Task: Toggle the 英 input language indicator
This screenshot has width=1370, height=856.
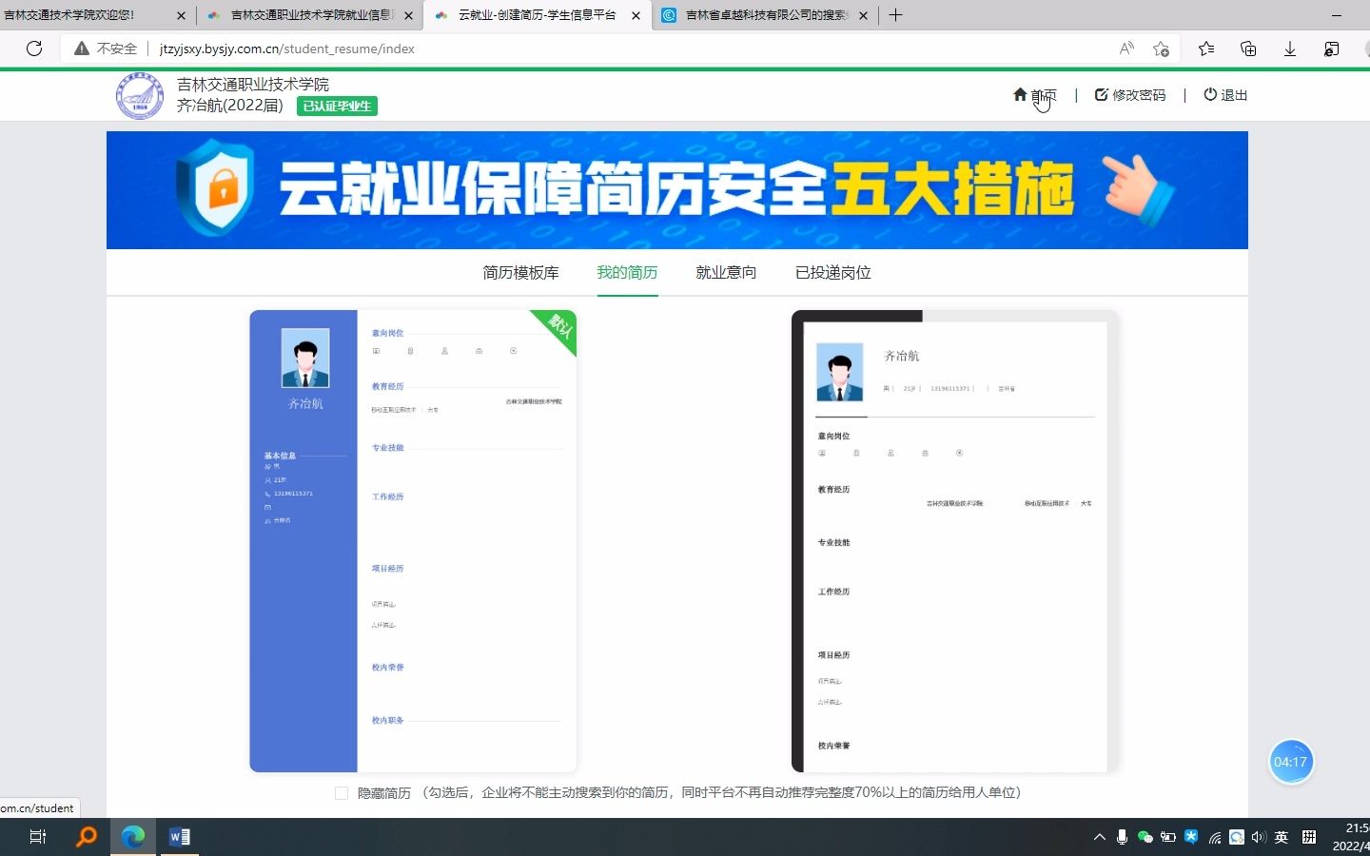Action: 1282,837
